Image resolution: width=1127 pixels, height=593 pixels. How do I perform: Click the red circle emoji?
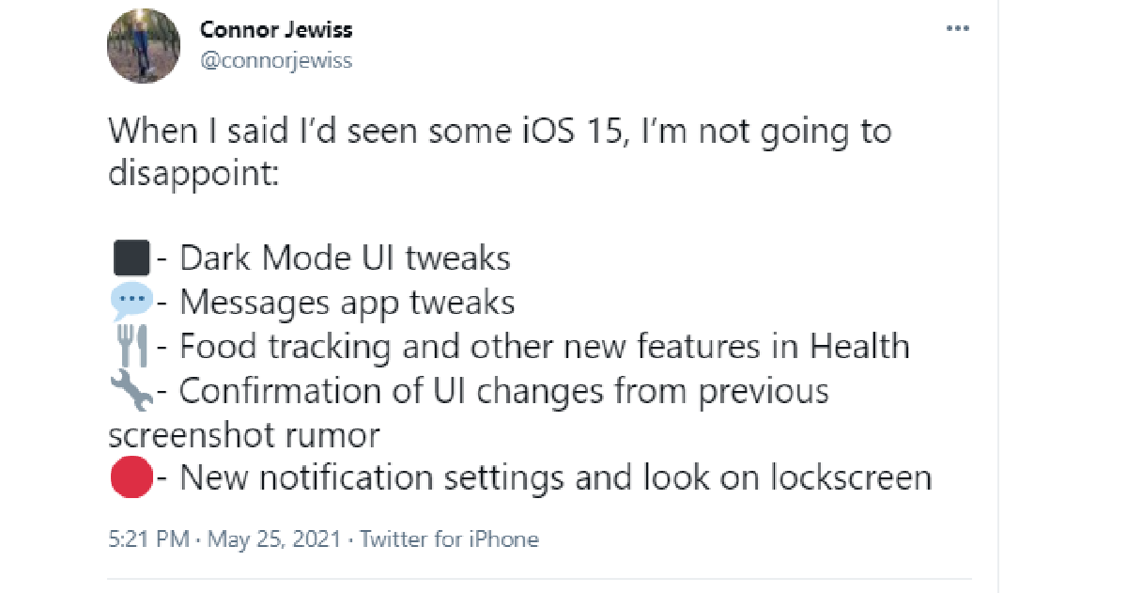131,478
